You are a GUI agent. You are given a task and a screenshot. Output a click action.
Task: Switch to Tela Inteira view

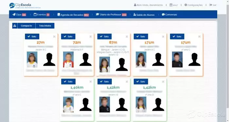coord(45,26)
